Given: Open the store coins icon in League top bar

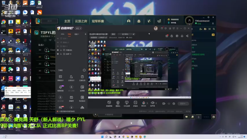Looking at the screenshot, I should 159,21.
